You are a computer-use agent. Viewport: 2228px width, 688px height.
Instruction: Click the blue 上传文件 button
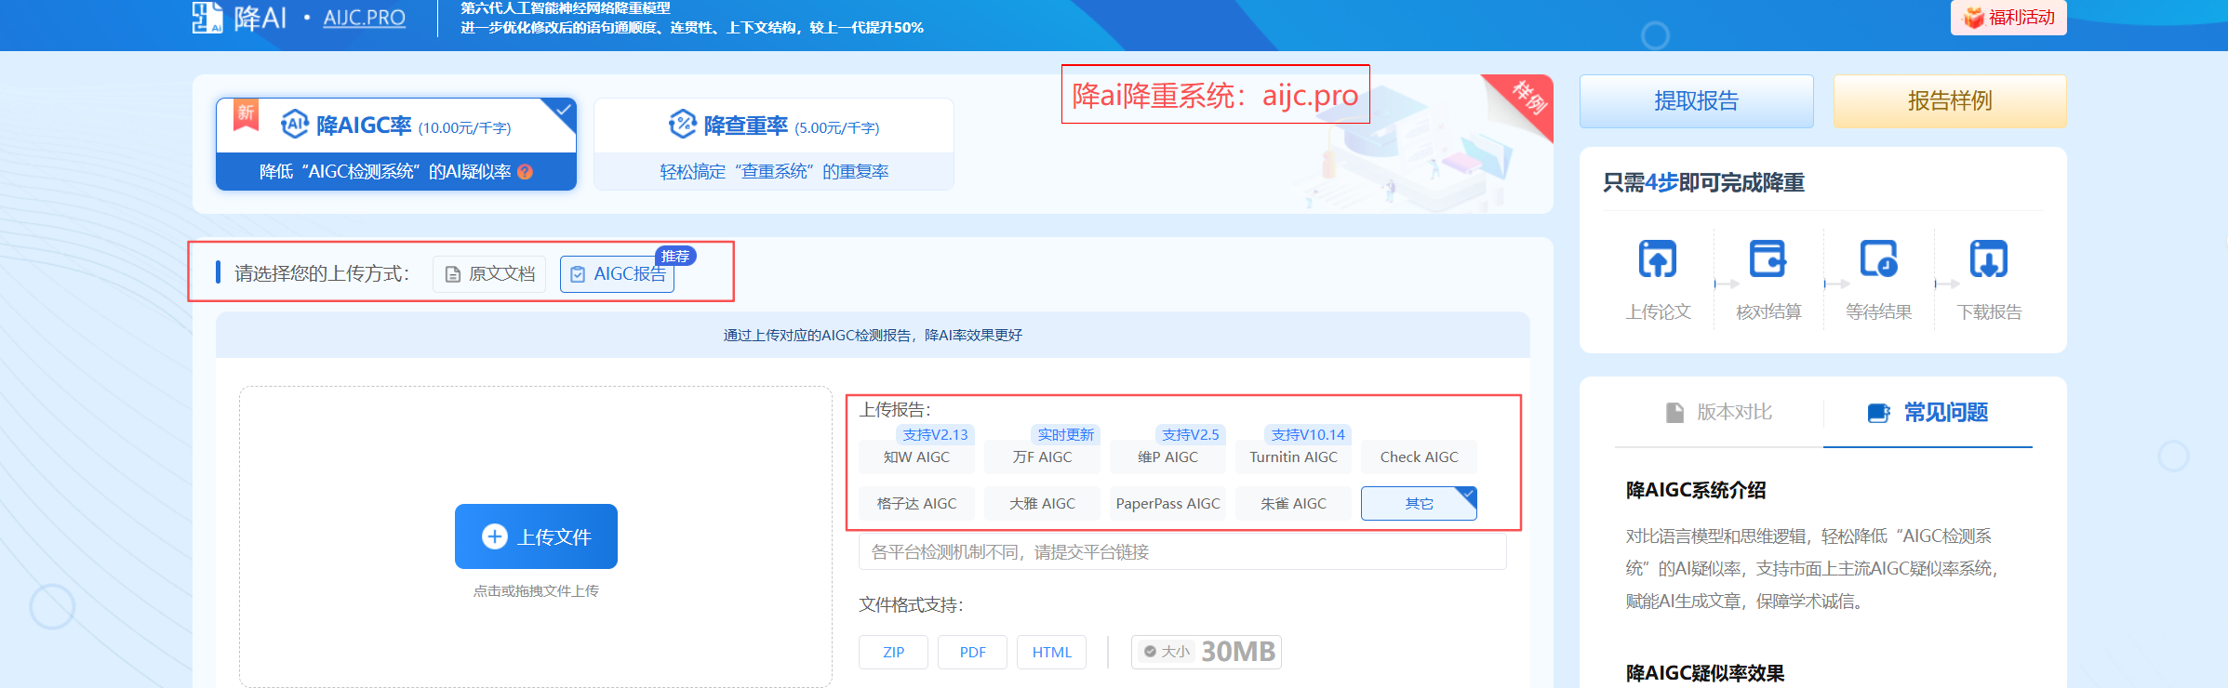(x=536, y=536)
